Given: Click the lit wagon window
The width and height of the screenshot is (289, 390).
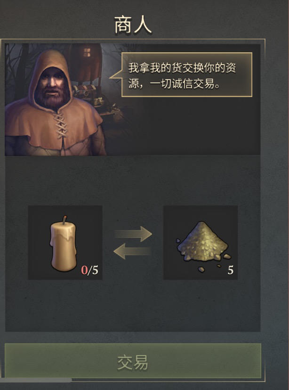Looking at the screenshot, I should (x=87, y=52).
